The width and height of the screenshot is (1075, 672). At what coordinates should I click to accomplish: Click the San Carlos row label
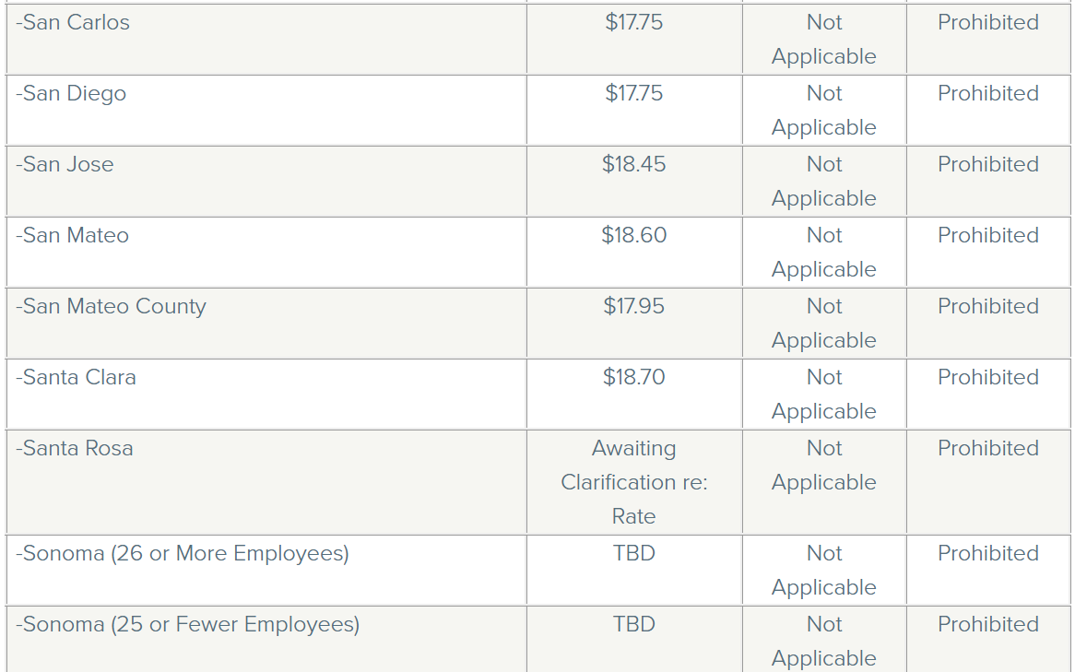point(73,23)
